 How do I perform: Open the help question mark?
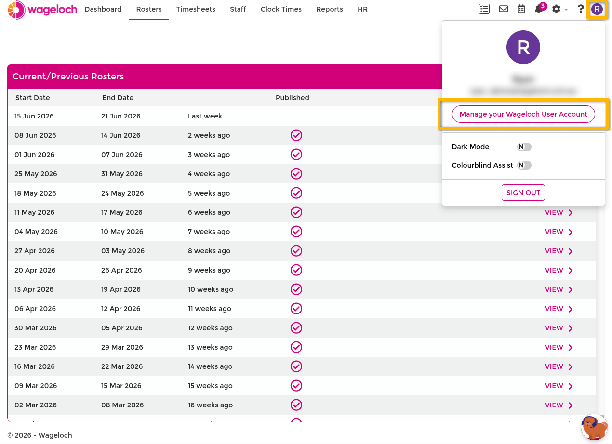click(x=581, y=9)
